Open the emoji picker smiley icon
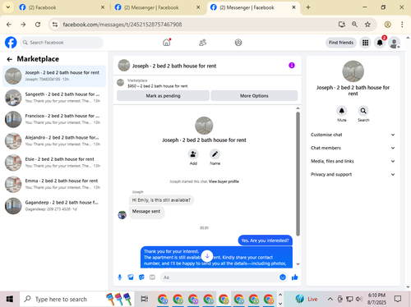This screenshot has width=411, height=307. coord(283,277)
